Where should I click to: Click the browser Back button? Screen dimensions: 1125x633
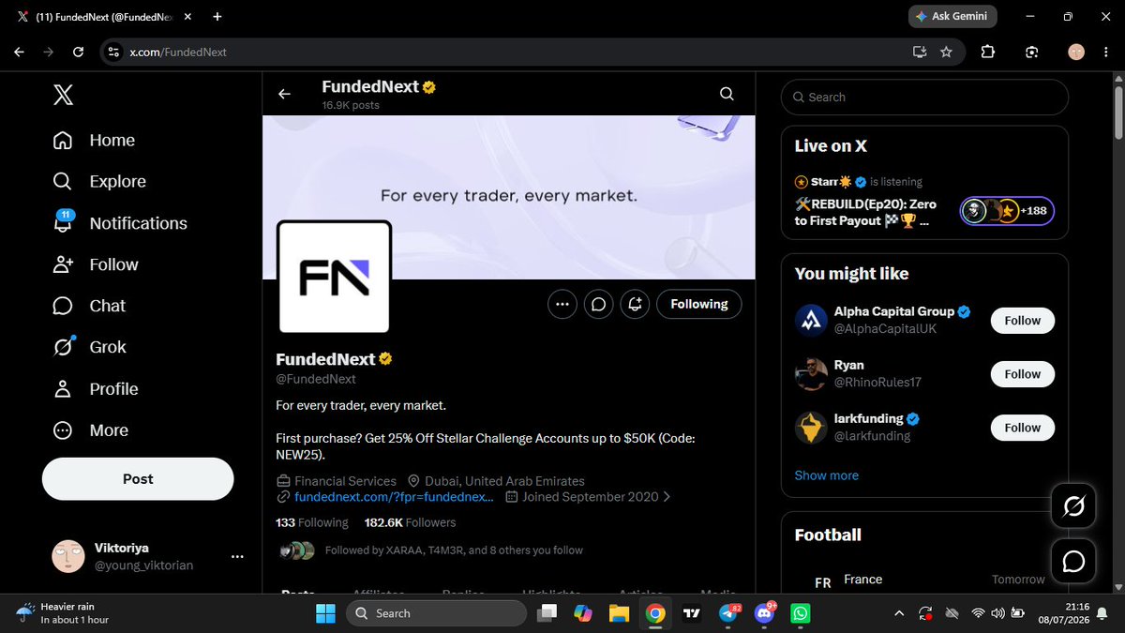pos(19,53)
